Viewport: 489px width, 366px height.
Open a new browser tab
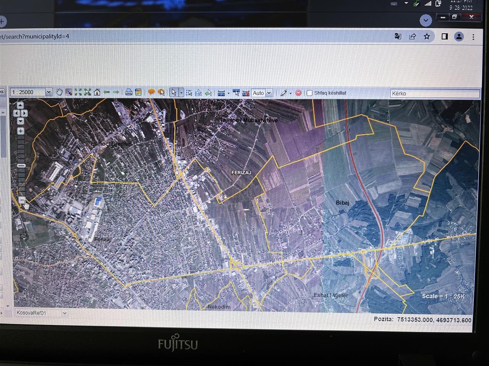[x=2, y=21]
